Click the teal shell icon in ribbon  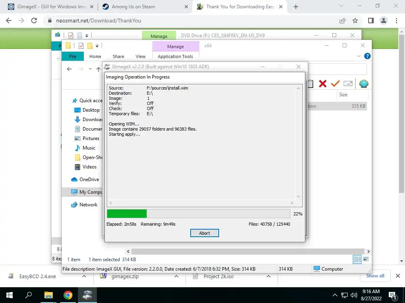[x=364, y=84]
